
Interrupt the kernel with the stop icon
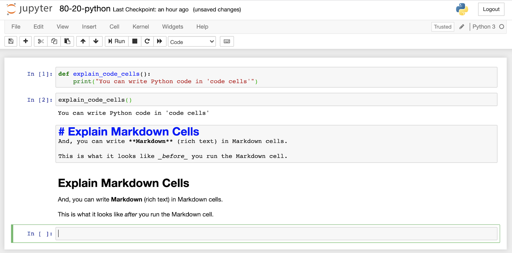coord(135,41)
